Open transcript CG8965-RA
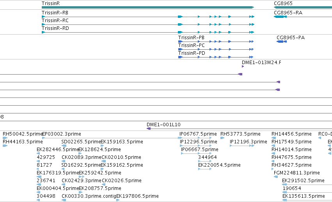The height and width of the screenshot is (202, 332). [x=288, y=13]
